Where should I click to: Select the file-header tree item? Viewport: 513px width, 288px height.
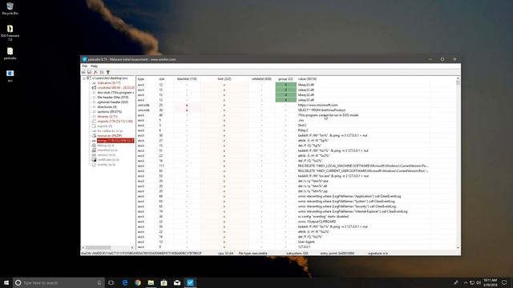(113, 98)
